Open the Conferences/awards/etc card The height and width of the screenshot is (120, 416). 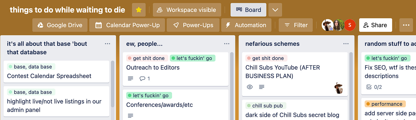point(175,105)
